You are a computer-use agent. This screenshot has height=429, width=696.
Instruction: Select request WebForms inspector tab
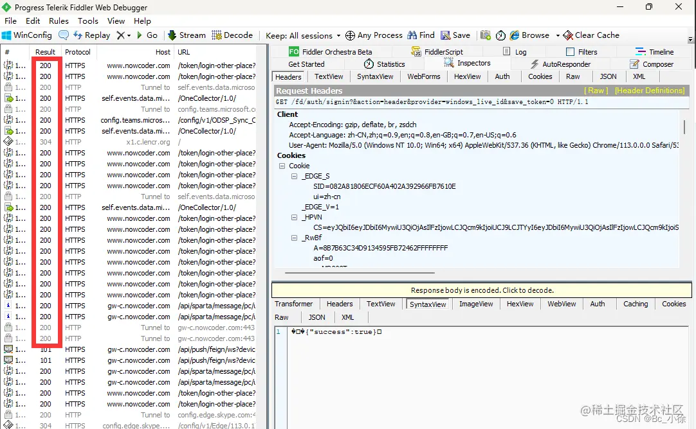[424, 76]
